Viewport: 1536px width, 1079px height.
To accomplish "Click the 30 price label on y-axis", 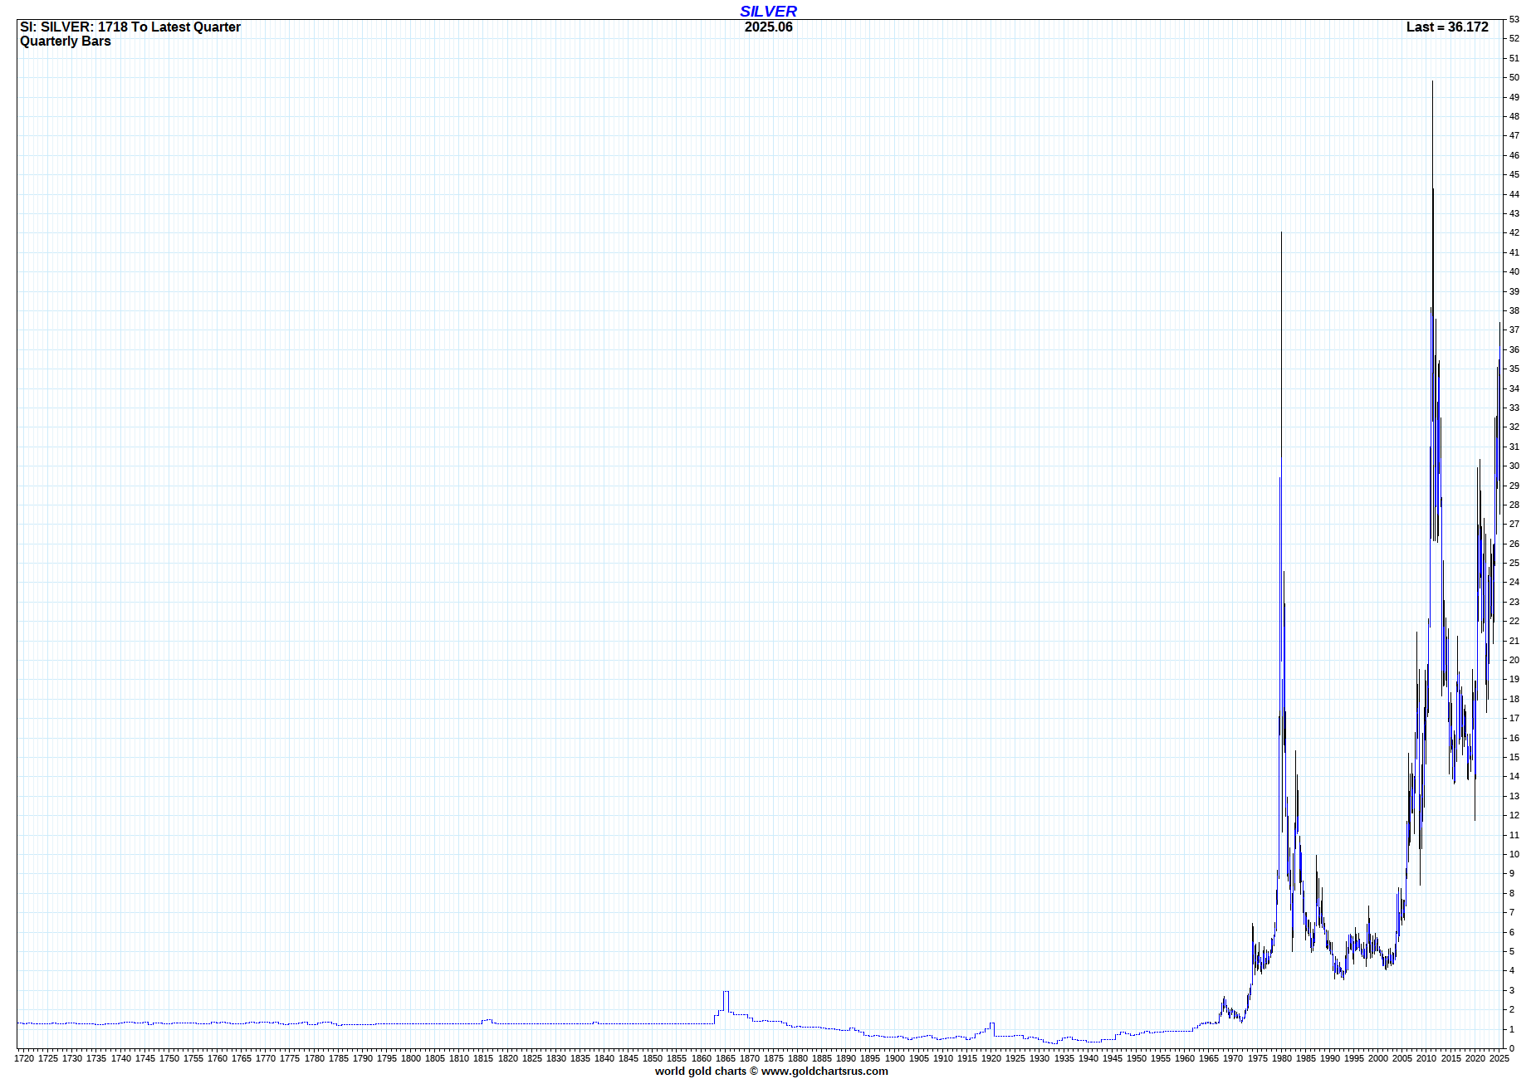I will coord(1514,466).
